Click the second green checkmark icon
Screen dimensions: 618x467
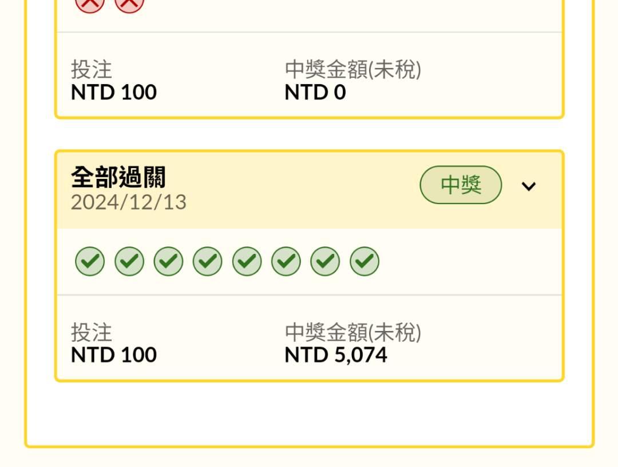(129, 261)
